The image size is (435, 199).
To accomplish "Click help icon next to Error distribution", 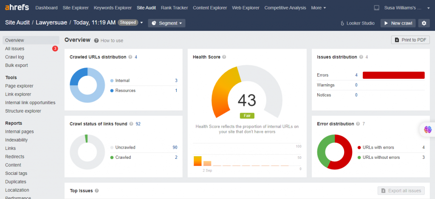I will [358, 124].
